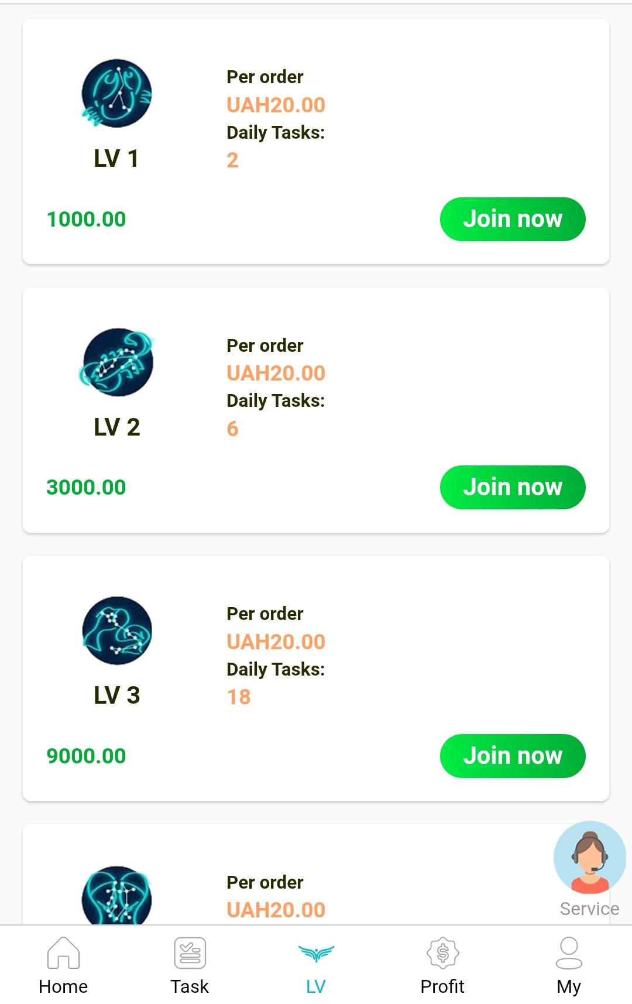Tap the Profit dollar badge icon
The image size is (632, 1004).
click(442, 952)
